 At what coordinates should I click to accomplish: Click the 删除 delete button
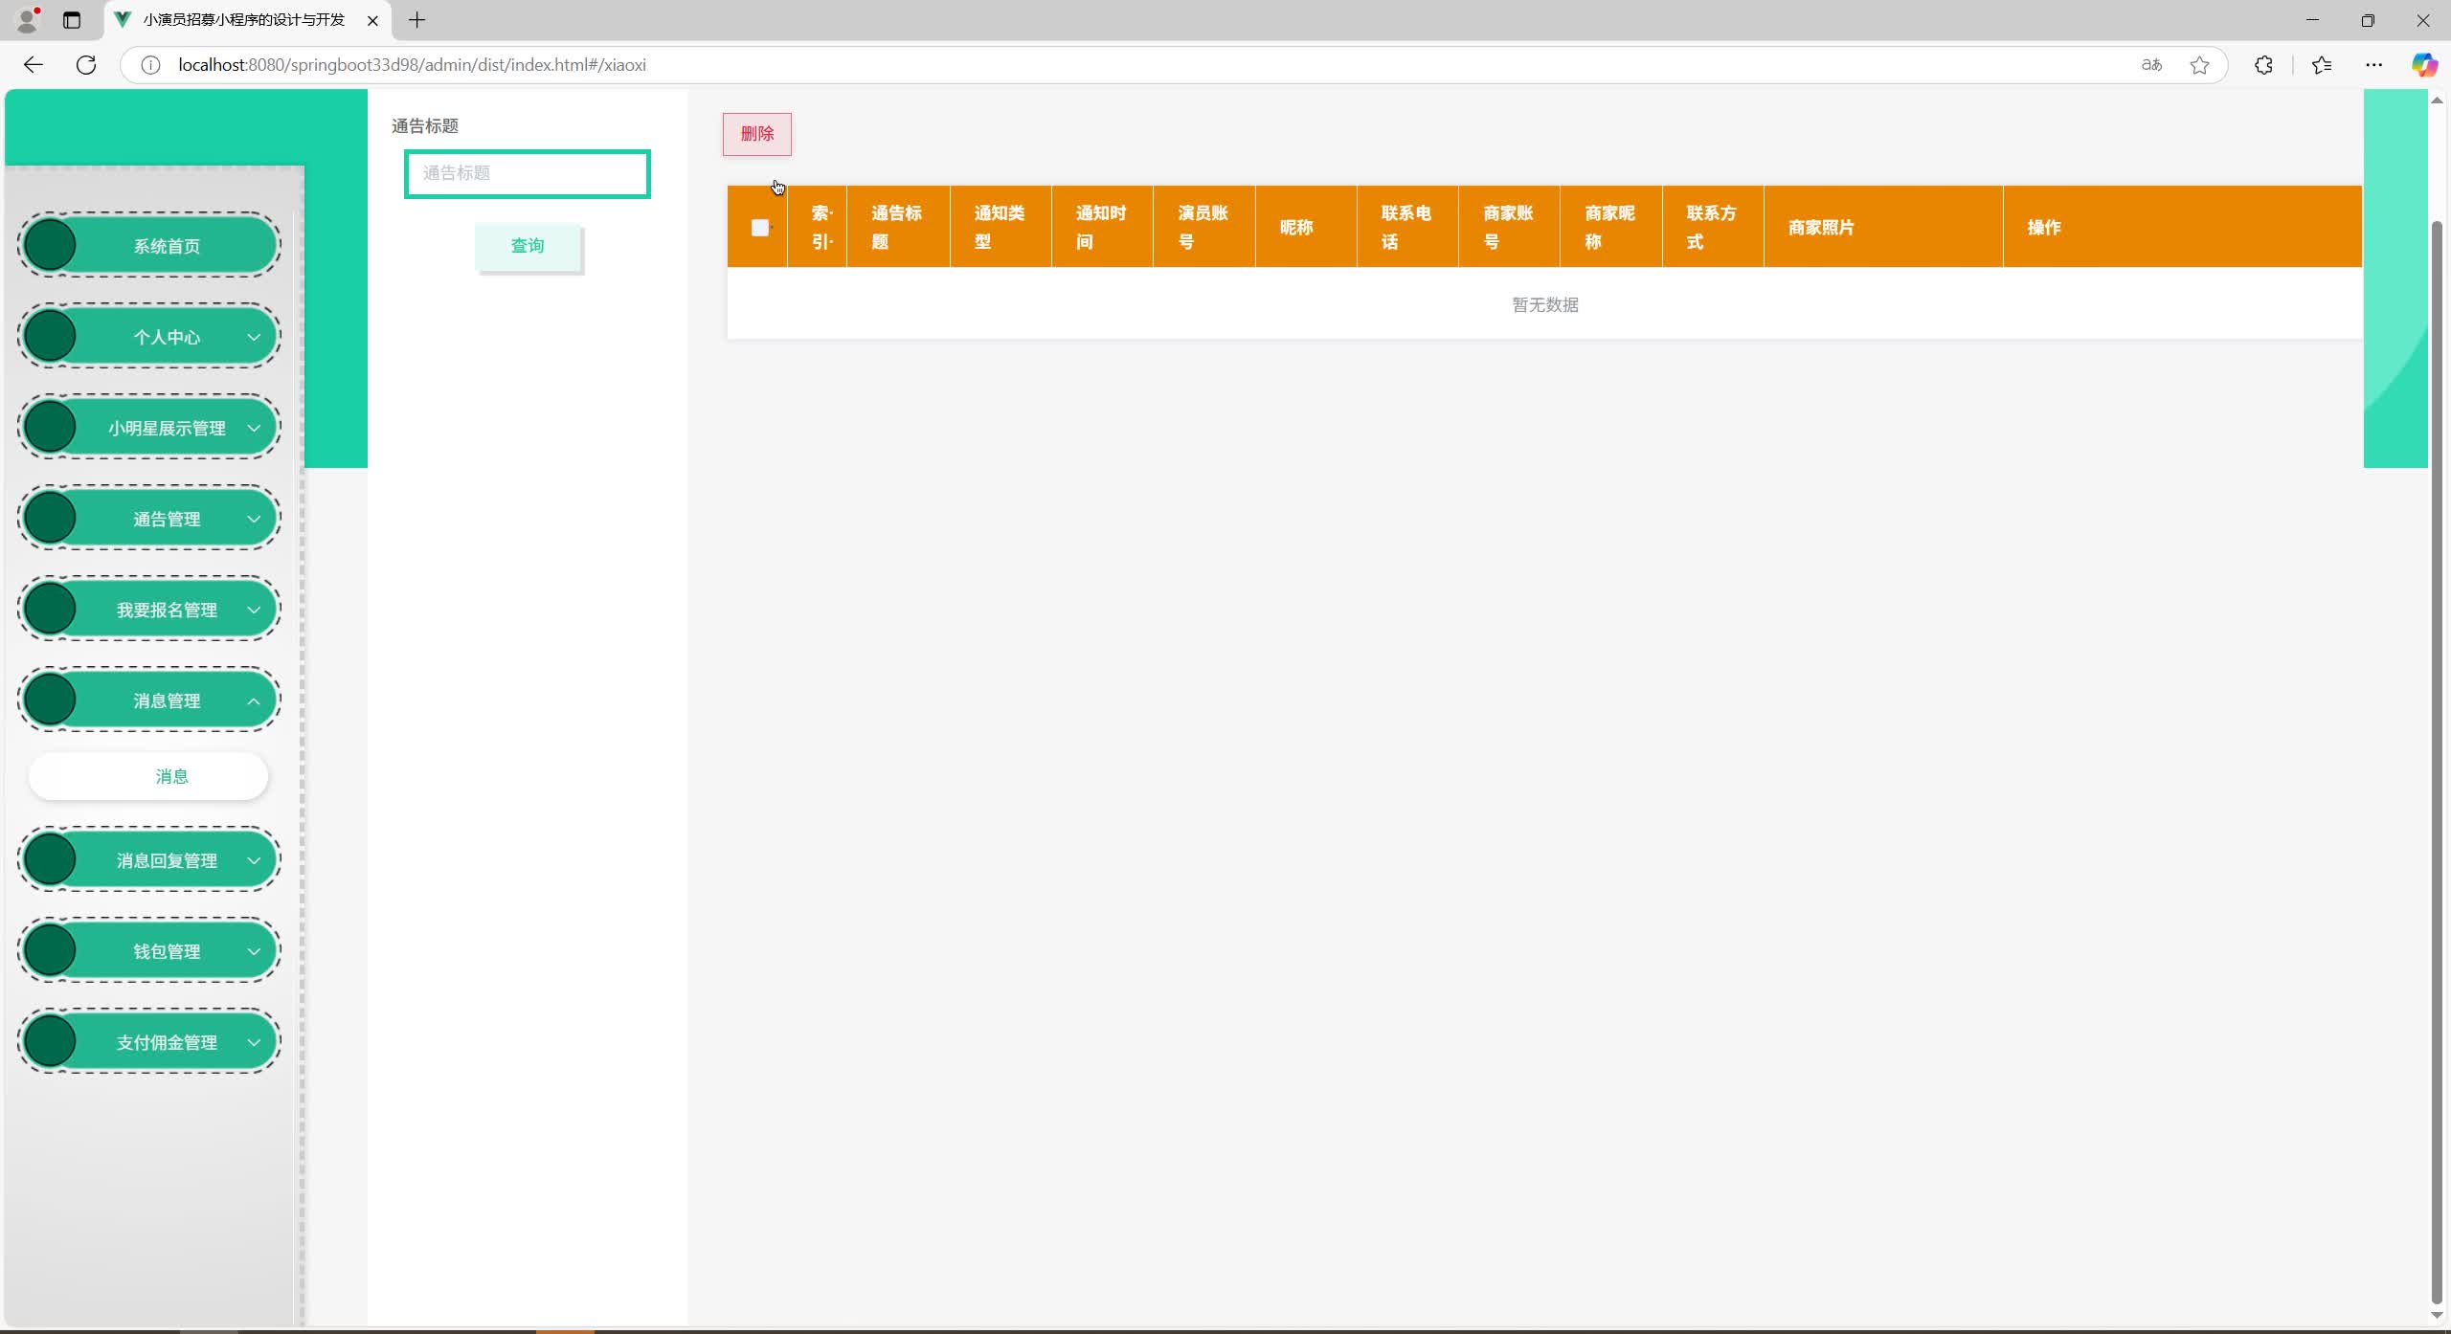click(755, 134)
